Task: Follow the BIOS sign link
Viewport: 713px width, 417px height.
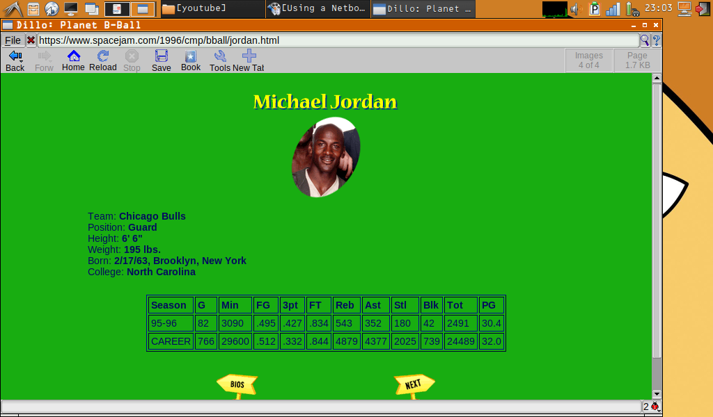Action: click(237, 385)
